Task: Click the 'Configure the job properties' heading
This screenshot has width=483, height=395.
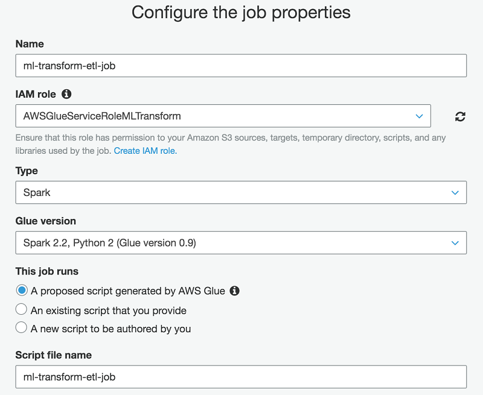Action: point(241,12)
